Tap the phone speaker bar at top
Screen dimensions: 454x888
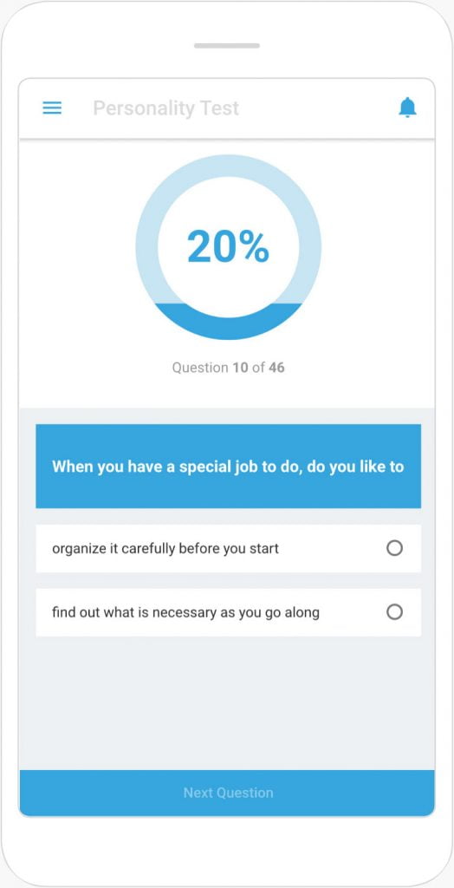227,45
